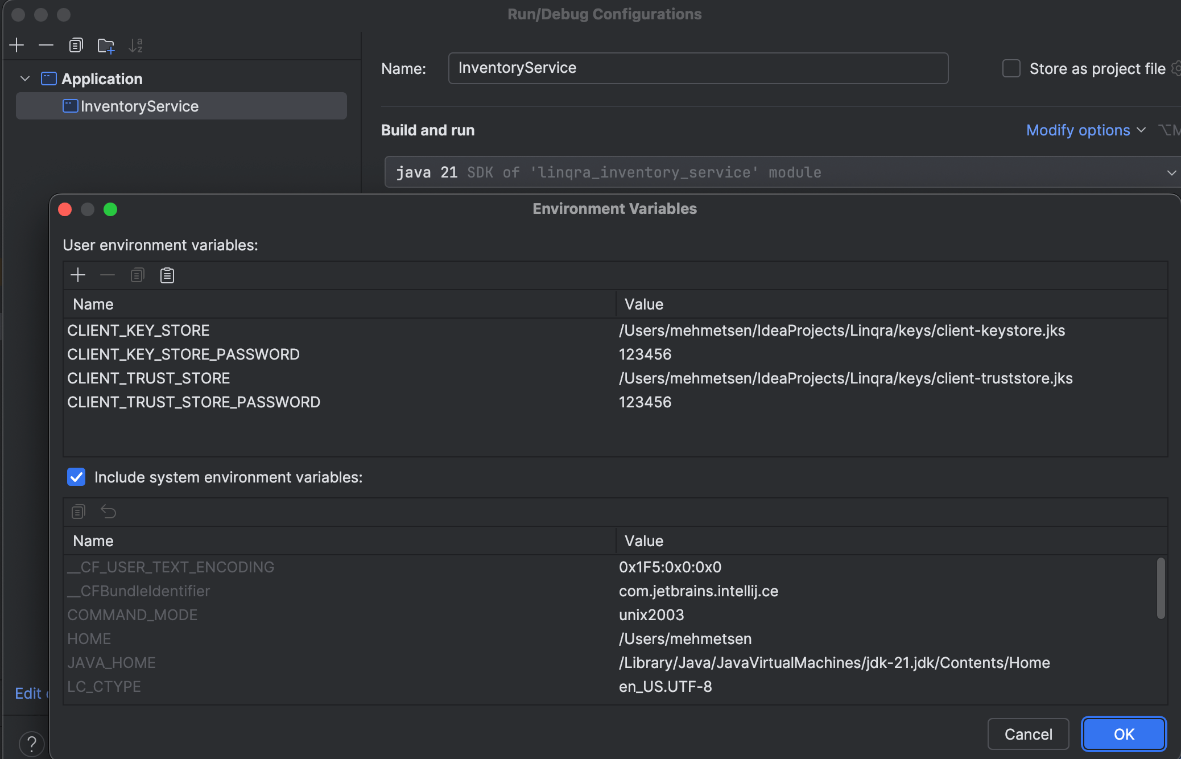Click client-keystore.jks path value
The width and height of the screenshot is (1181, 759).
pyautogui.click(x=842, y=331)
